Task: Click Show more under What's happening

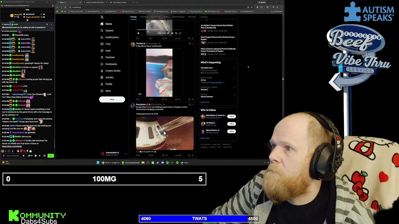Action: coord(205,102)
